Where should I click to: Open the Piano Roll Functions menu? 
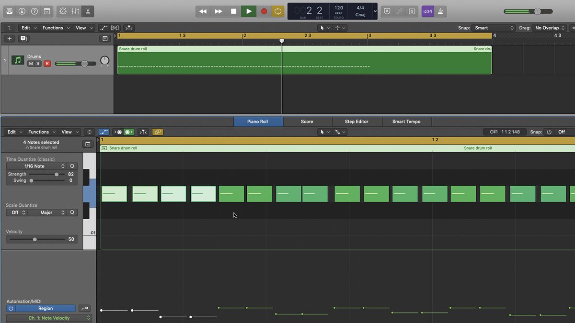(x=41, y=132)
